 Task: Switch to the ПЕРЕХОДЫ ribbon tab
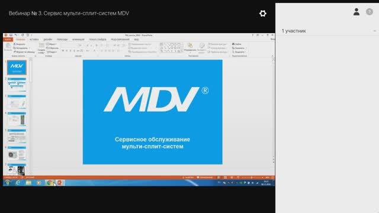62,40
